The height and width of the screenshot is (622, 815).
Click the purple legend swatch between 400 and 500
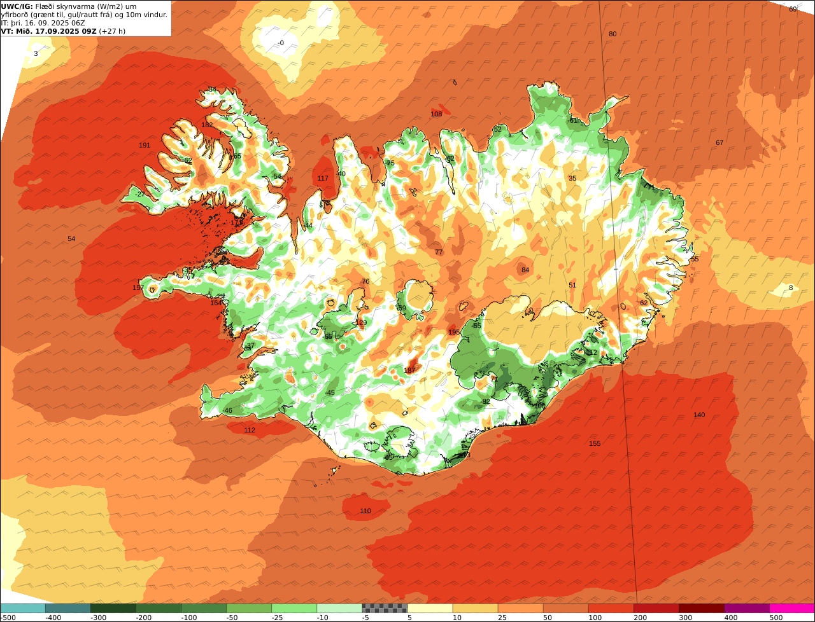(747, 608)
